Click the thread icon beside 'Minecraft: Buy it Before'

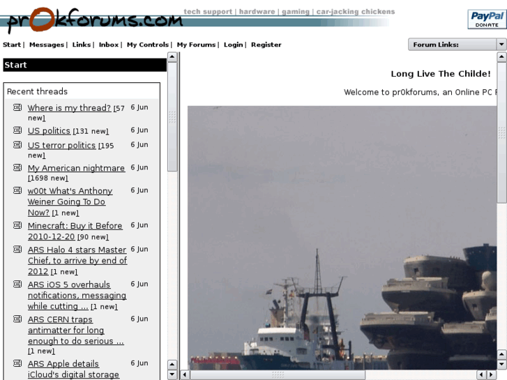[17, 225]
